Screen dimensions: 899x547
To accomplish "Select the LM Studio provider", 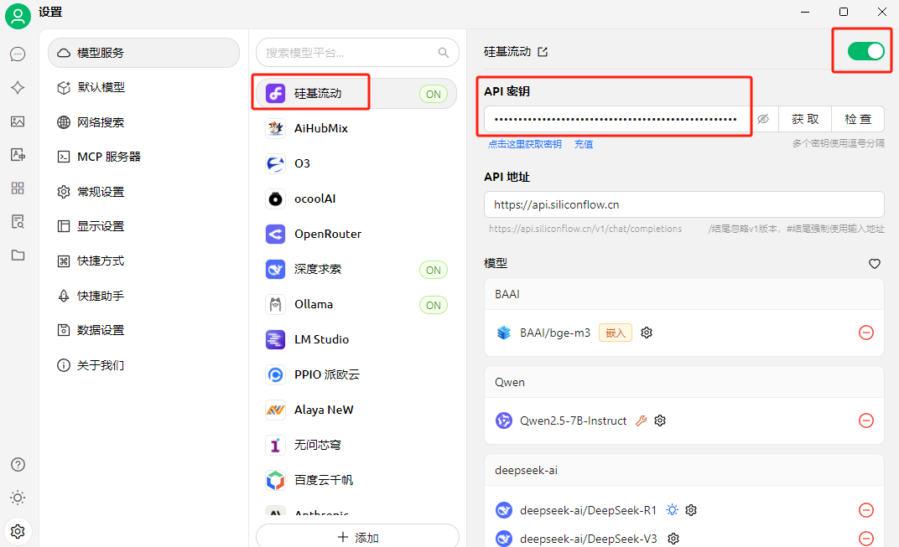I will pyautogui.click(x=356, y=339).
